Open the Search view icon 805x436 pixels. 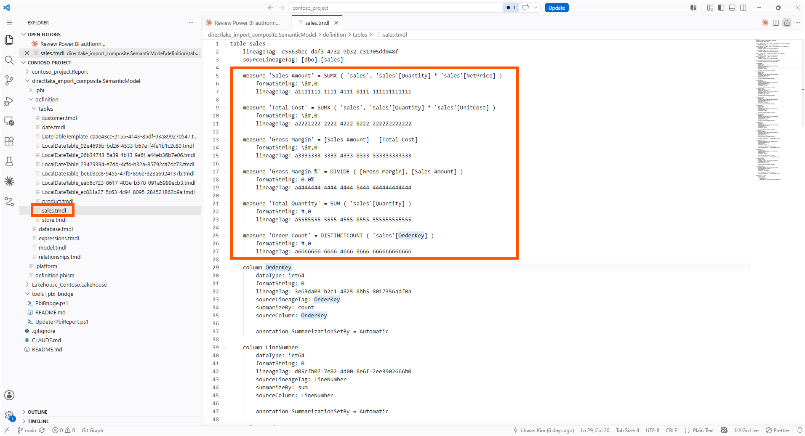[x=9, y=60]
